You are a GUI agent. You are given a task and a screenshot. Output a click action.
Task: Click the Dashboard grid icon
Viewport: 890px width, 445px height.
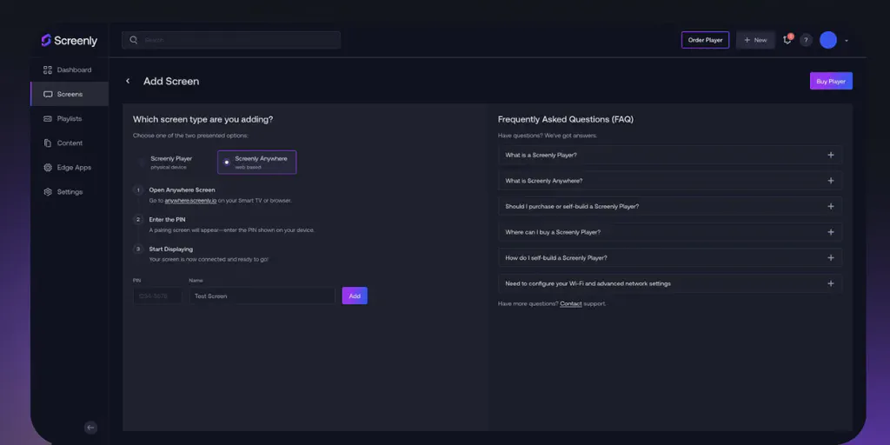(x=48, y=70)
